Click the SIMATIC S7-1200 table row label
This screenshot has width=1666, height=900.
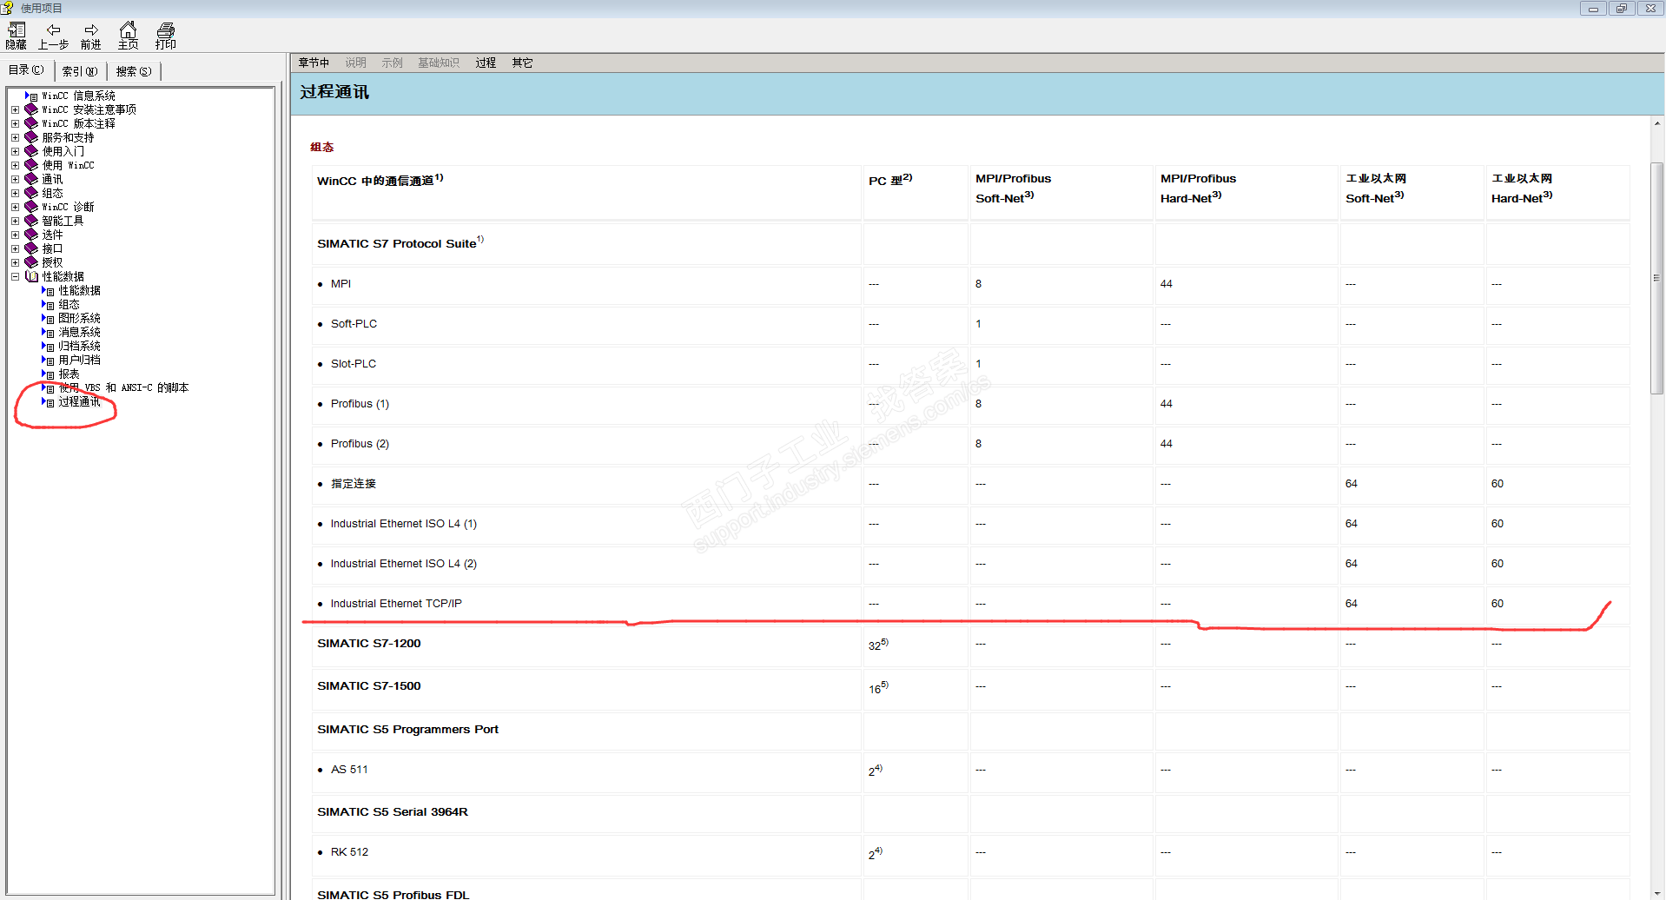(368, 644)
